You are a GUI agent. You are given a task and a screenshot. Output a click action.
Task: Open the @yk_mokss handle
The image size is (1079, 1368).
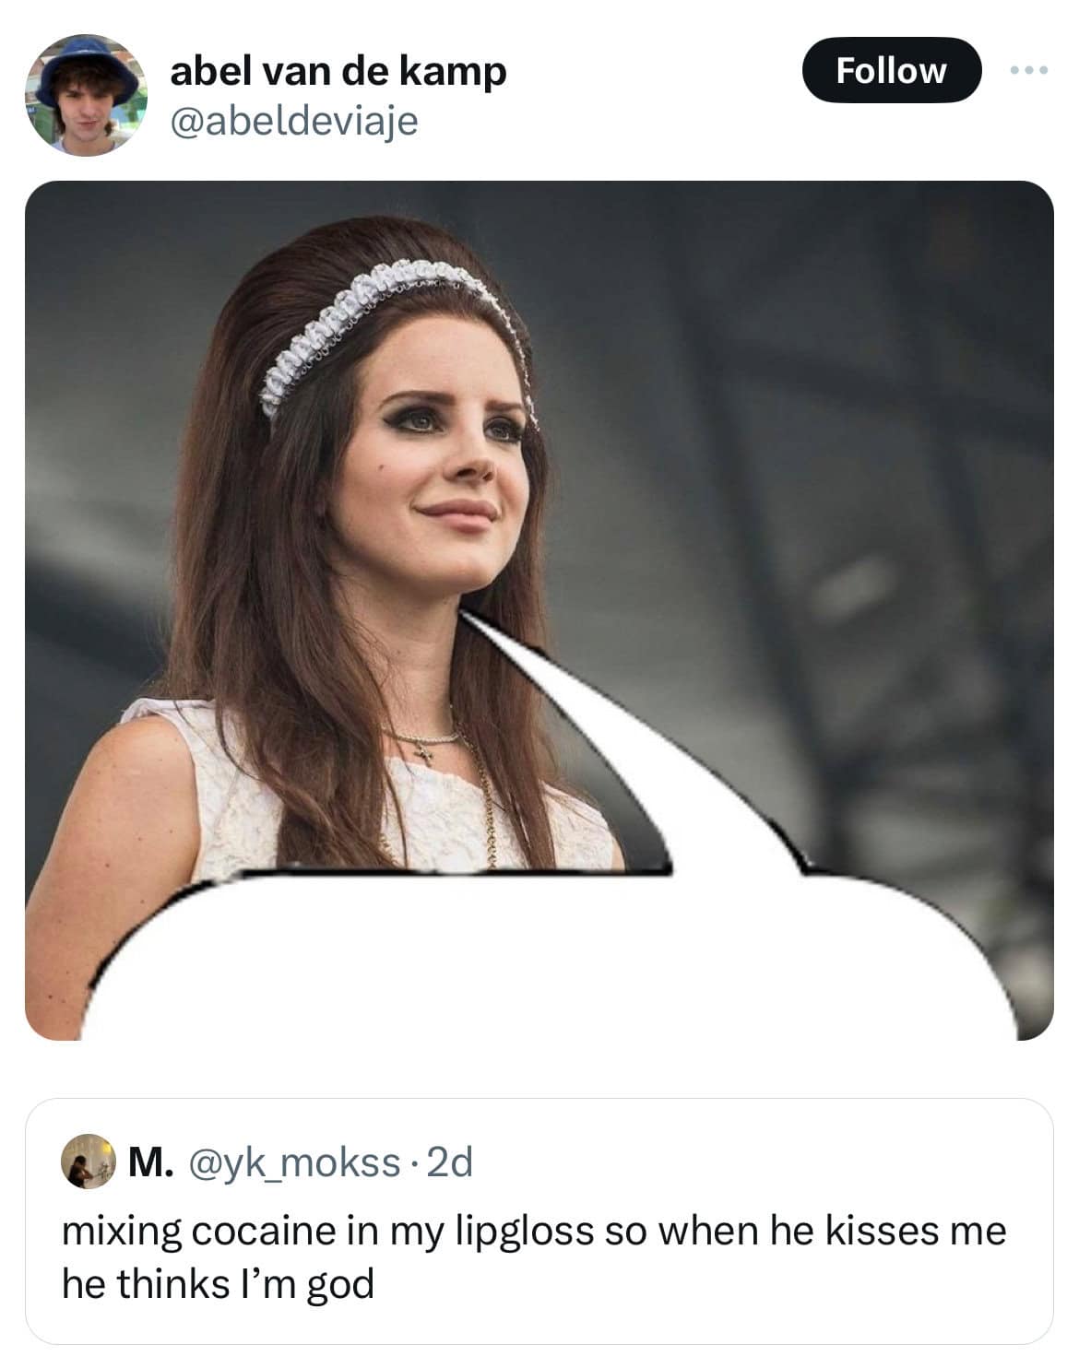click(293, 1164)
